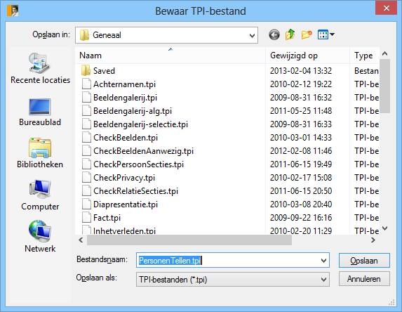402x312 pixels.
Task: Click the Annuleren button
Action: (364, 279)
